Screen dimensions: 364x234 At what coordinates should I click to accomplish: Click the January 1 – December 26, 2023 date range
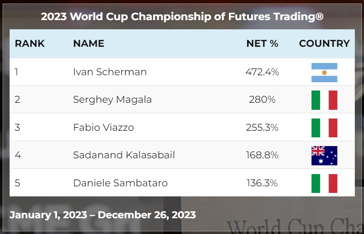103,215
